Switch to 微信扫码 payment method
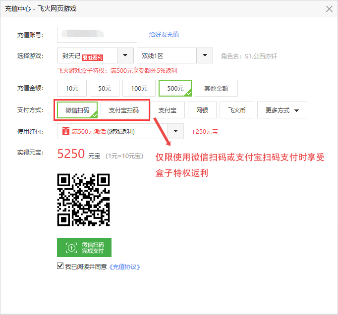Viewport: 338px width, 315px height. (x=77, y=110)
